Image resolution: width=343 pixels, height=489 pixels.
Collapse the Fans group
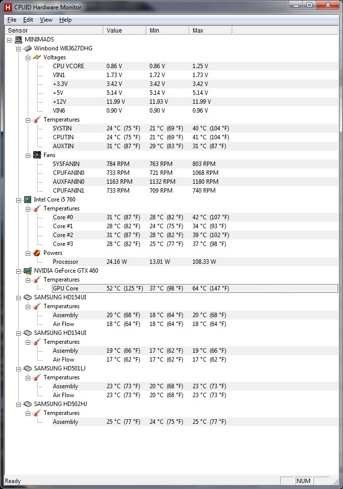pos(28,155)
